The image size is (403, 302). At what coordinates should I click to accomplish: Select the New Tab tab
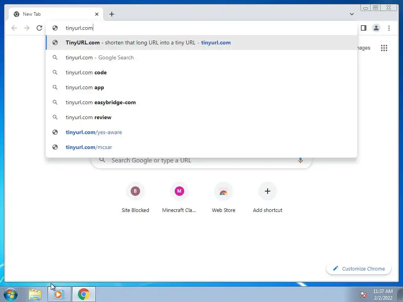click(x=56, y=14)
